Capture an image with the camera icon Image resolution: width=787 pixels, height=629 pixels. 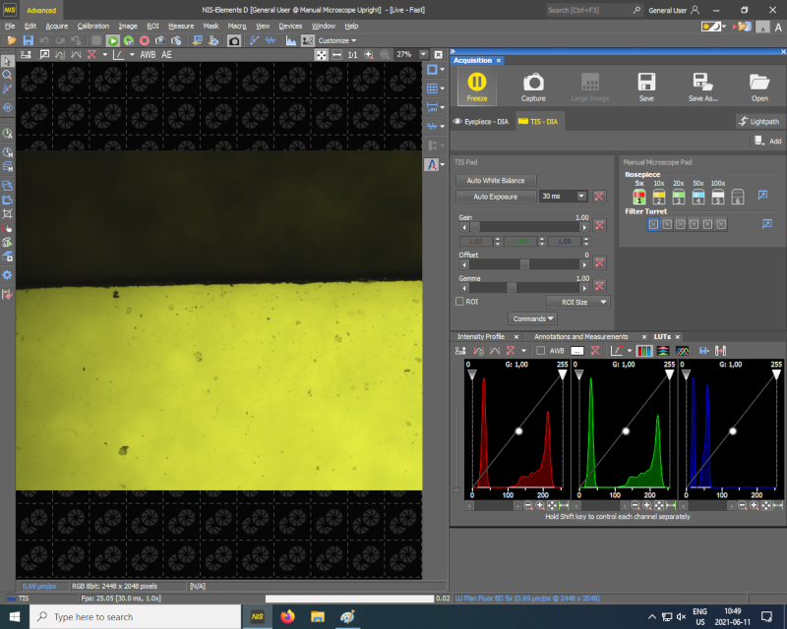click(533, 87)
